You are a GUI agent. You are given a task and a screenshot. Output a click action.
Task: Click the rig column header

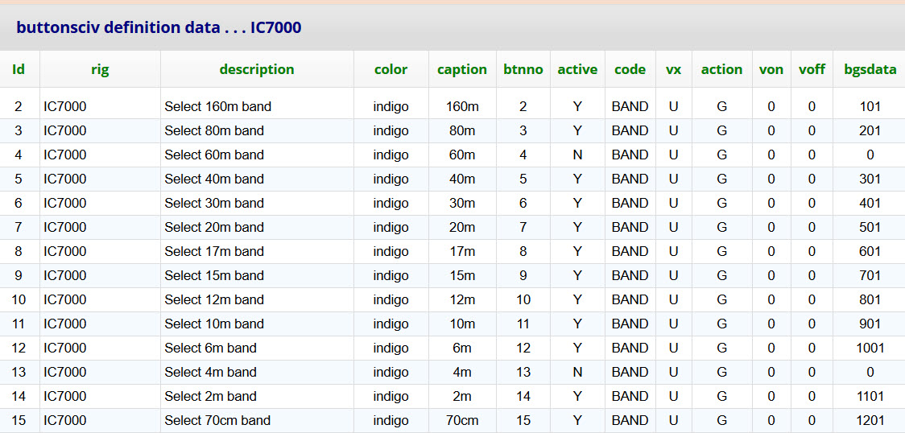tap(100, 69)
